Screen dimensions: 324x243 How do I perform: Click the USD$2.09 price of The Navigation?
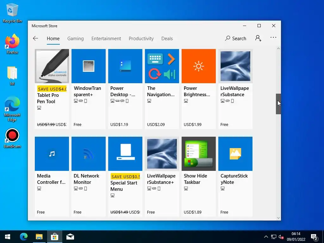156,125
